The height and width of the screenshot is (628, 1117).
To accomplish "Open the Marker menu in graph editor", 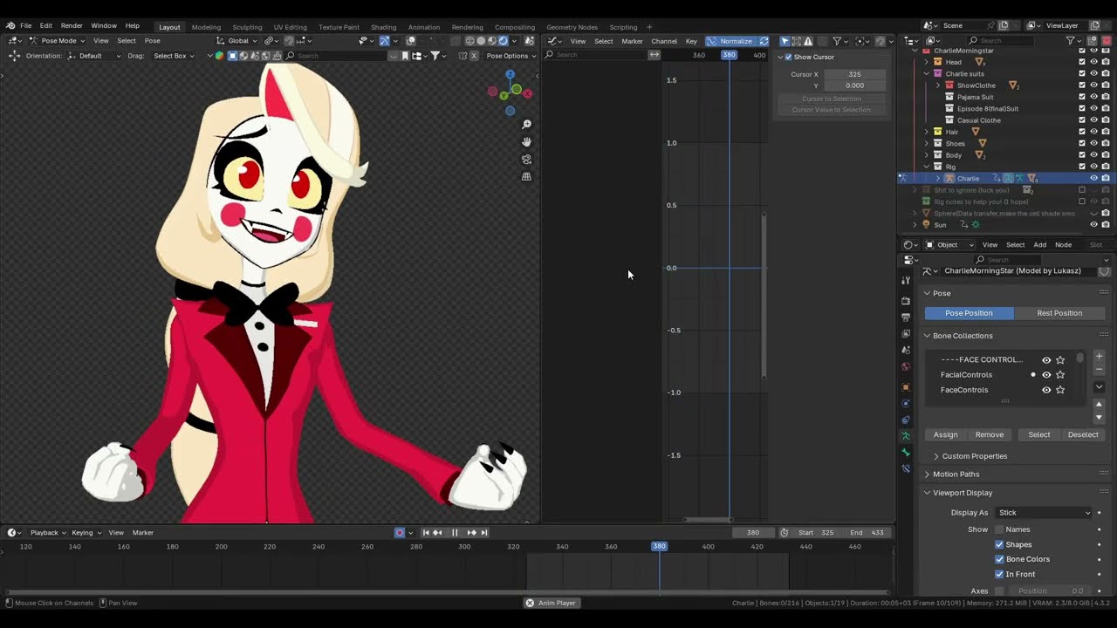I will [x=632, y=41].
